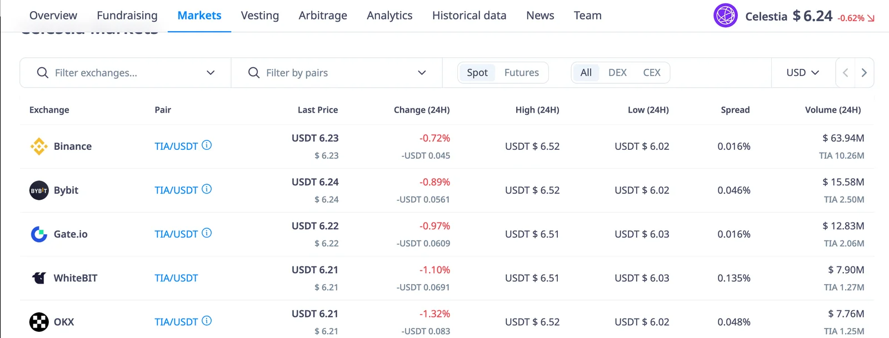This screenshot has height=338, width=889.
Task: Switch to the Vesting tab
Action: (260, 16)
